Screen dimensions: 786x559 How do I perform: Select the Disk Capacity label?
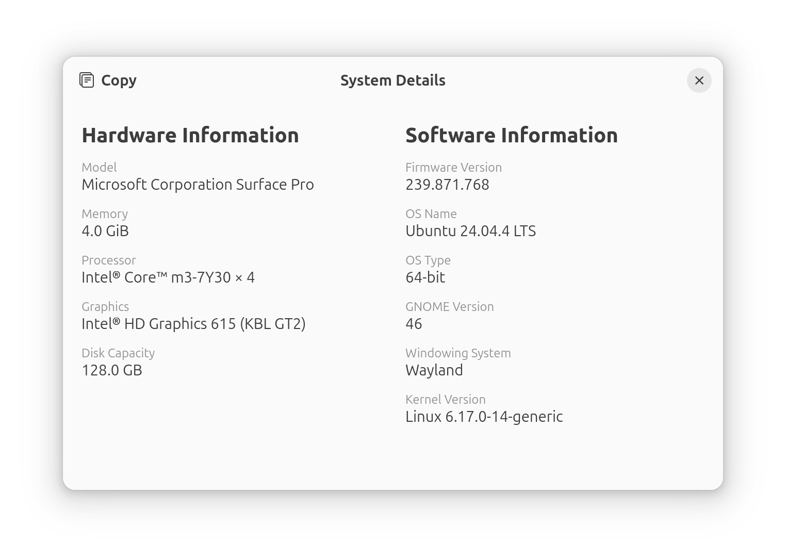pos(118,353)
